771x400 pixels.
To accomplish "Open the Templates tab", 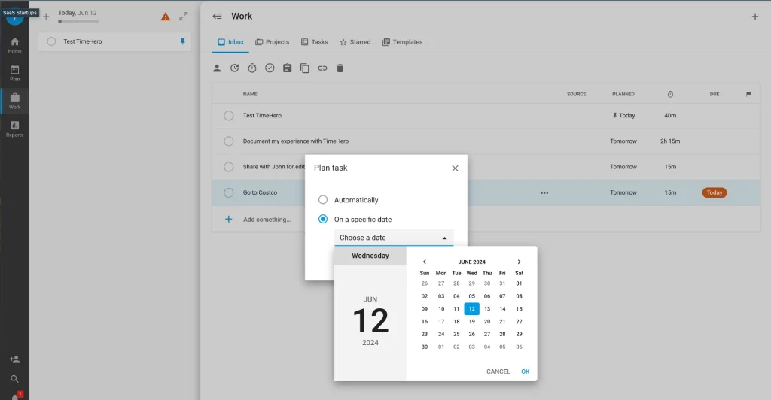I will (402, 42).
